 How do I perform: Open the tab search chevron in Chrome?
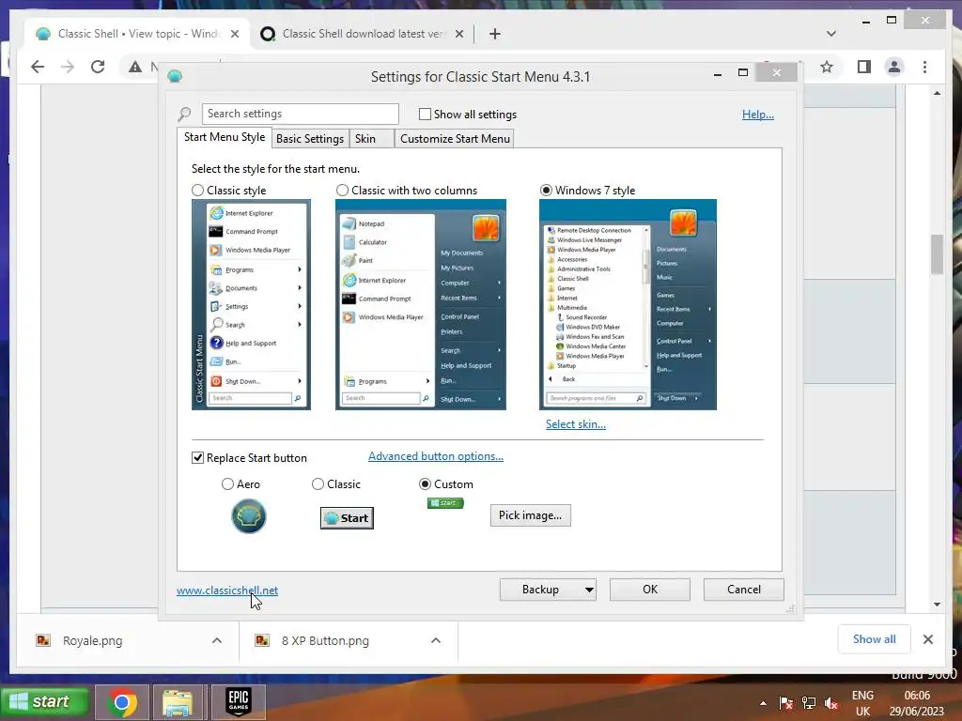coord(831,34)
